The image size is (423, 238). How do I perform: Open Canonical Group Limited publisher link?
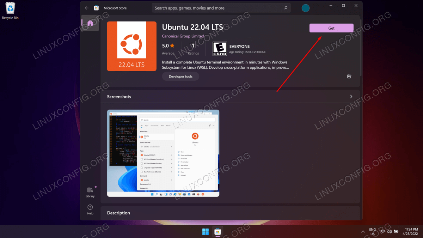(183, 36)
